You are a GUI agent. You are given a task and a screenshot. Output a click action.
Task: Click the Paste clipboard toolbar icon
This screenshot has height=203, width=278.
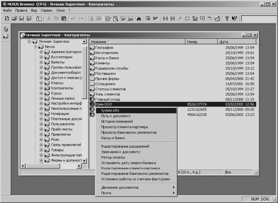[x=64, y=18]
